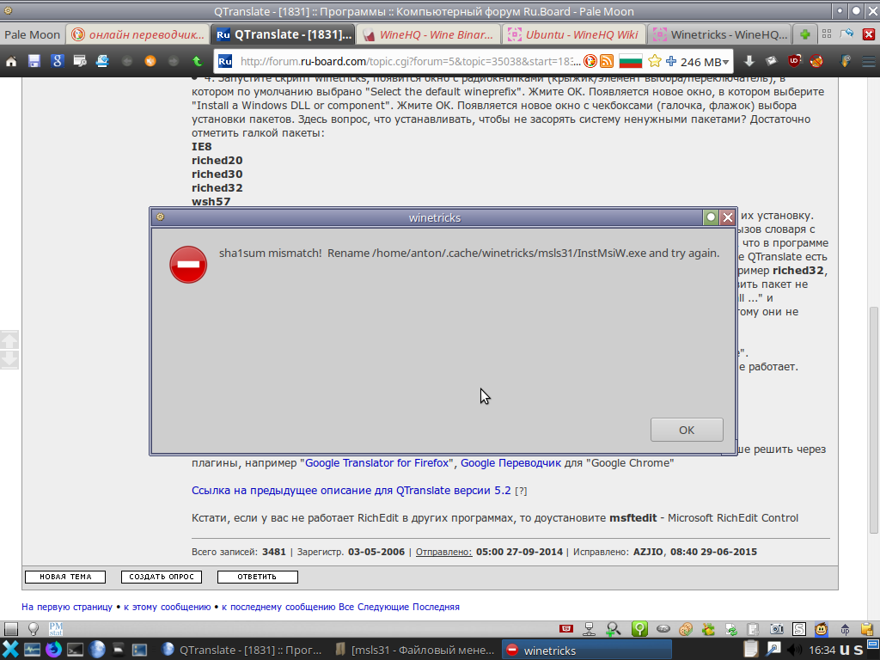
Task: Click the URL address field
Action: pos(410,61)
